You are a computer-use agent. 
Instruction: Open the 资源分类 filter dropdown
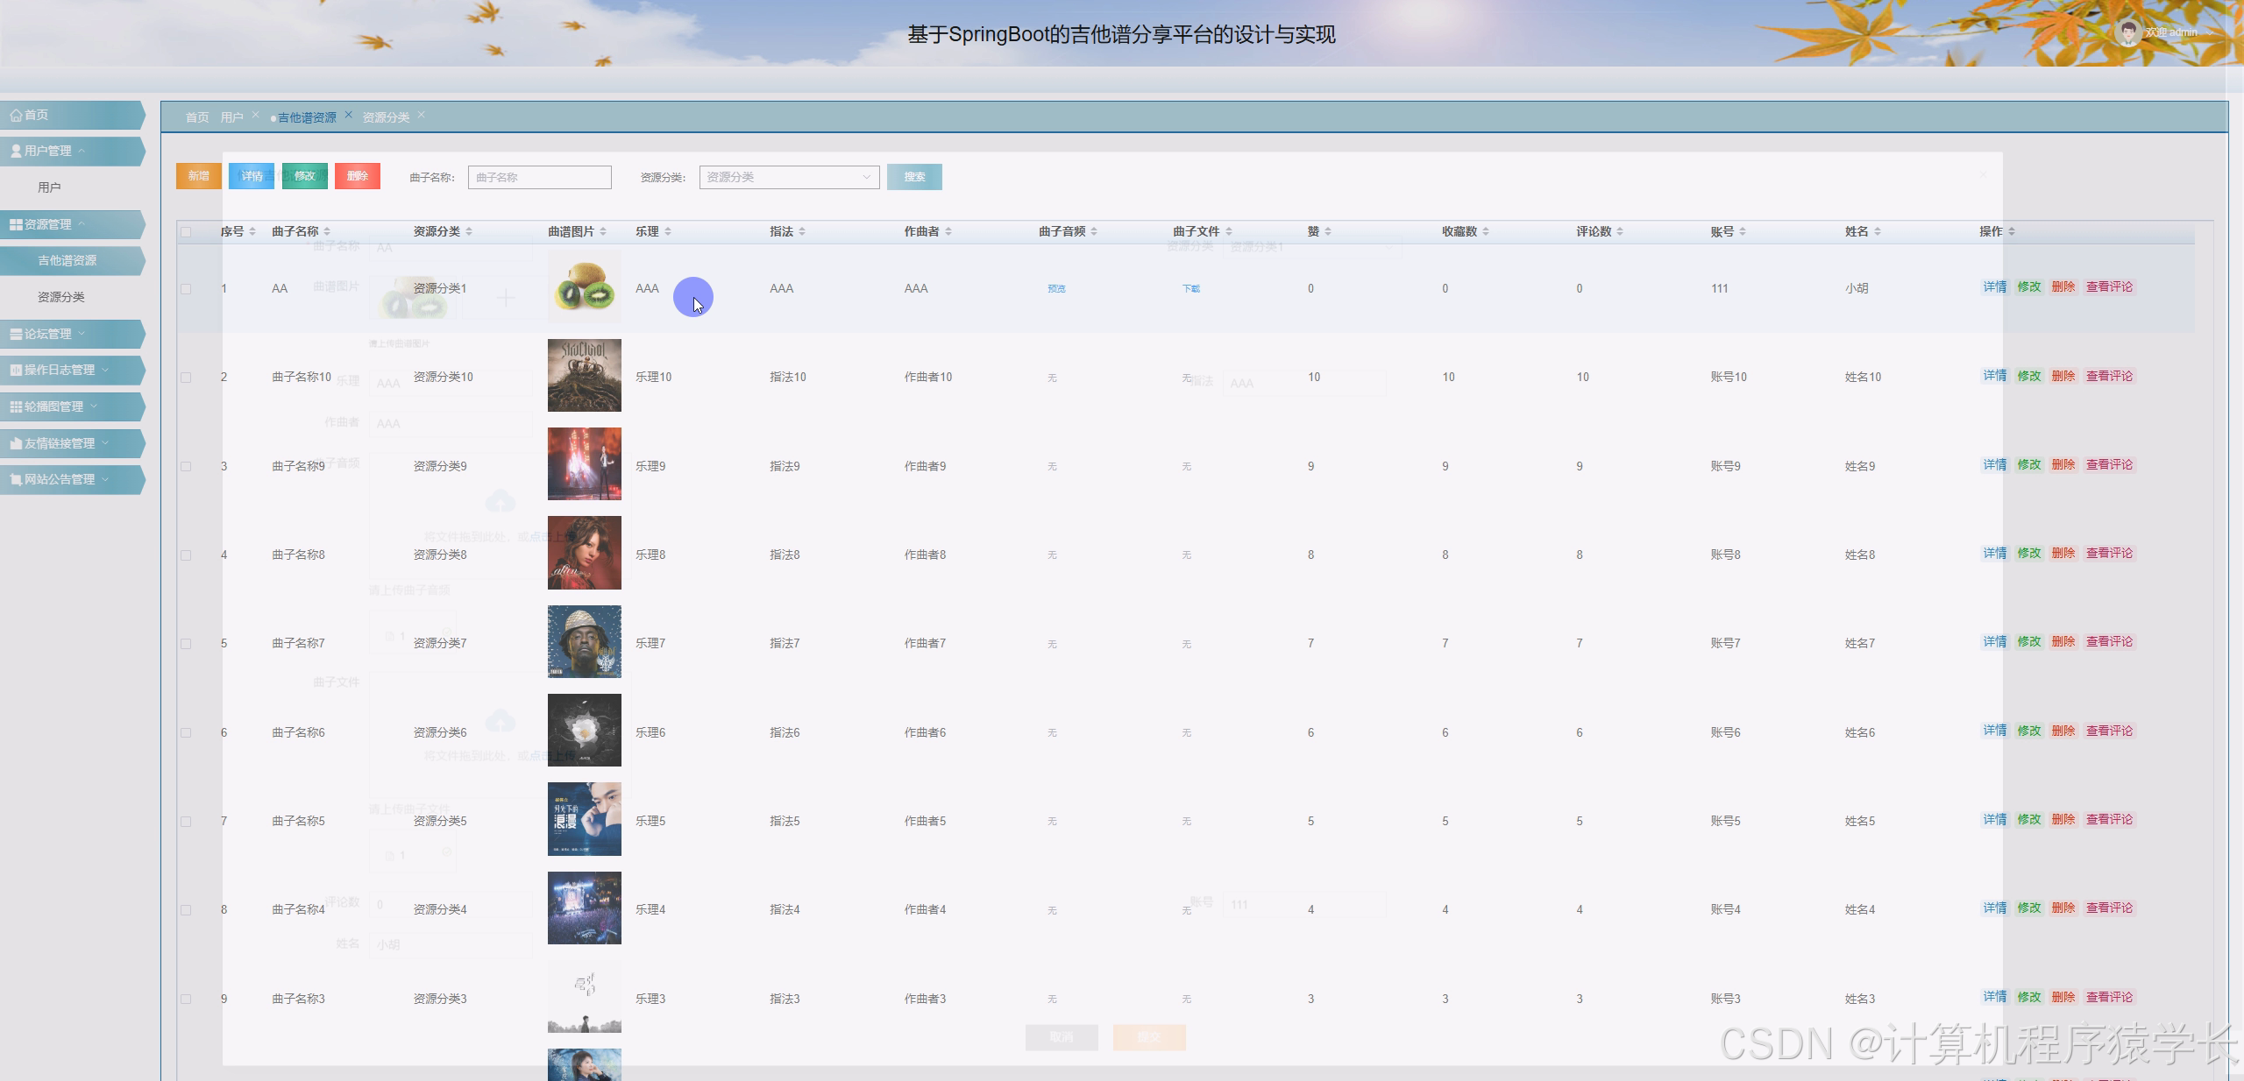tap(789, 177)
